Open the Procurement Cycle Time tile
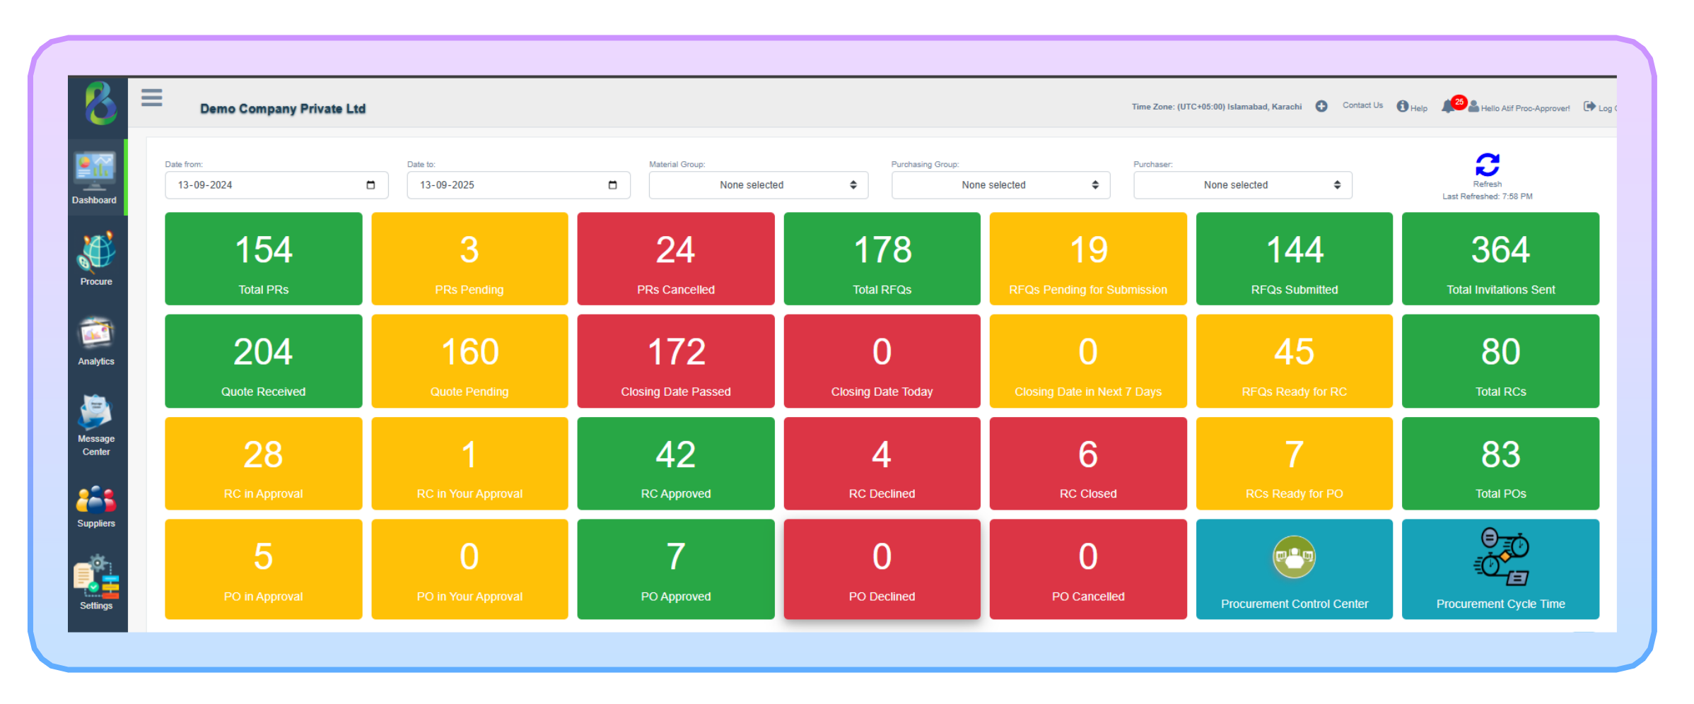Viewport: 1694px width, 704px height. [1500, 570]
